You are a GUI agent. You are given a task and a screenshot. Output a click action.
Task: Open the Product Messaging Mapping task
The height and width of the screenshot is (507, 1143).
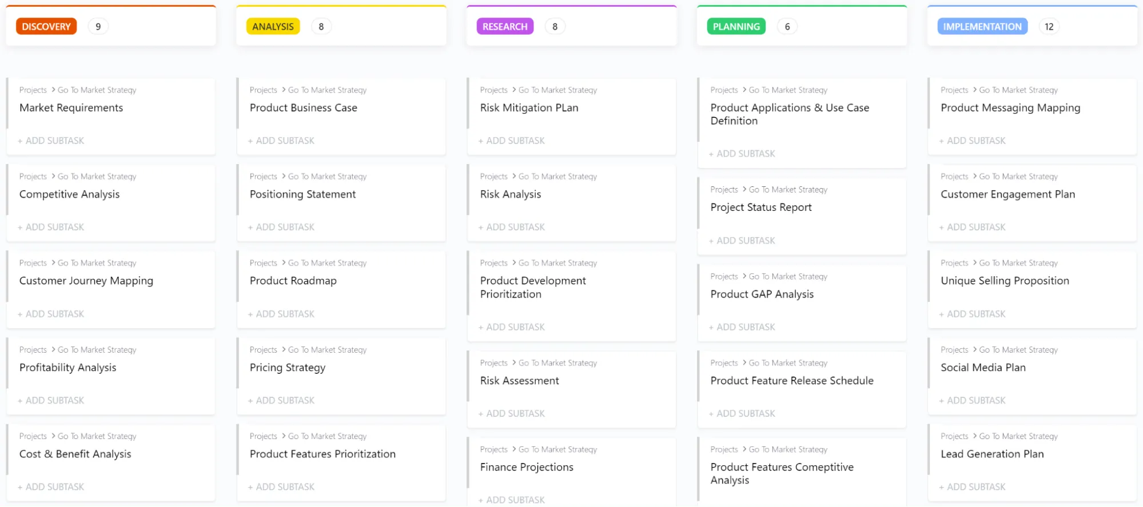pyautogui.click(x=1011, y=107)
